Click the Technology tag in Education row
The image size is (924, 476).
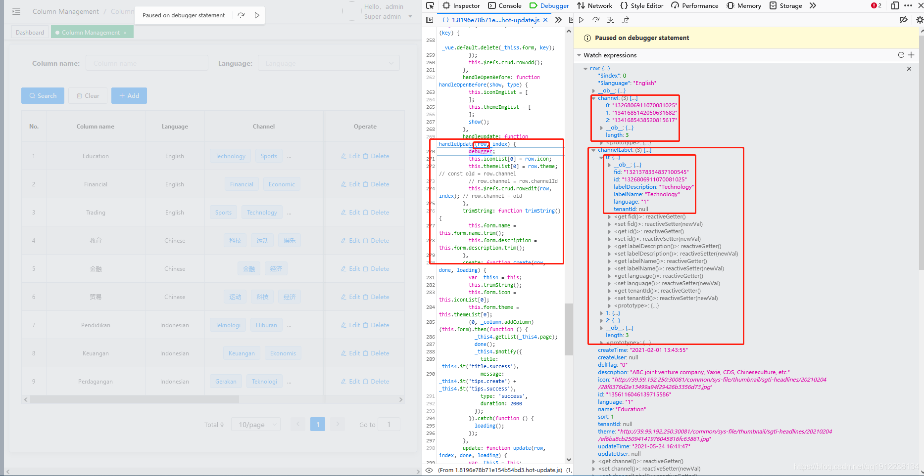click(230, 156)
